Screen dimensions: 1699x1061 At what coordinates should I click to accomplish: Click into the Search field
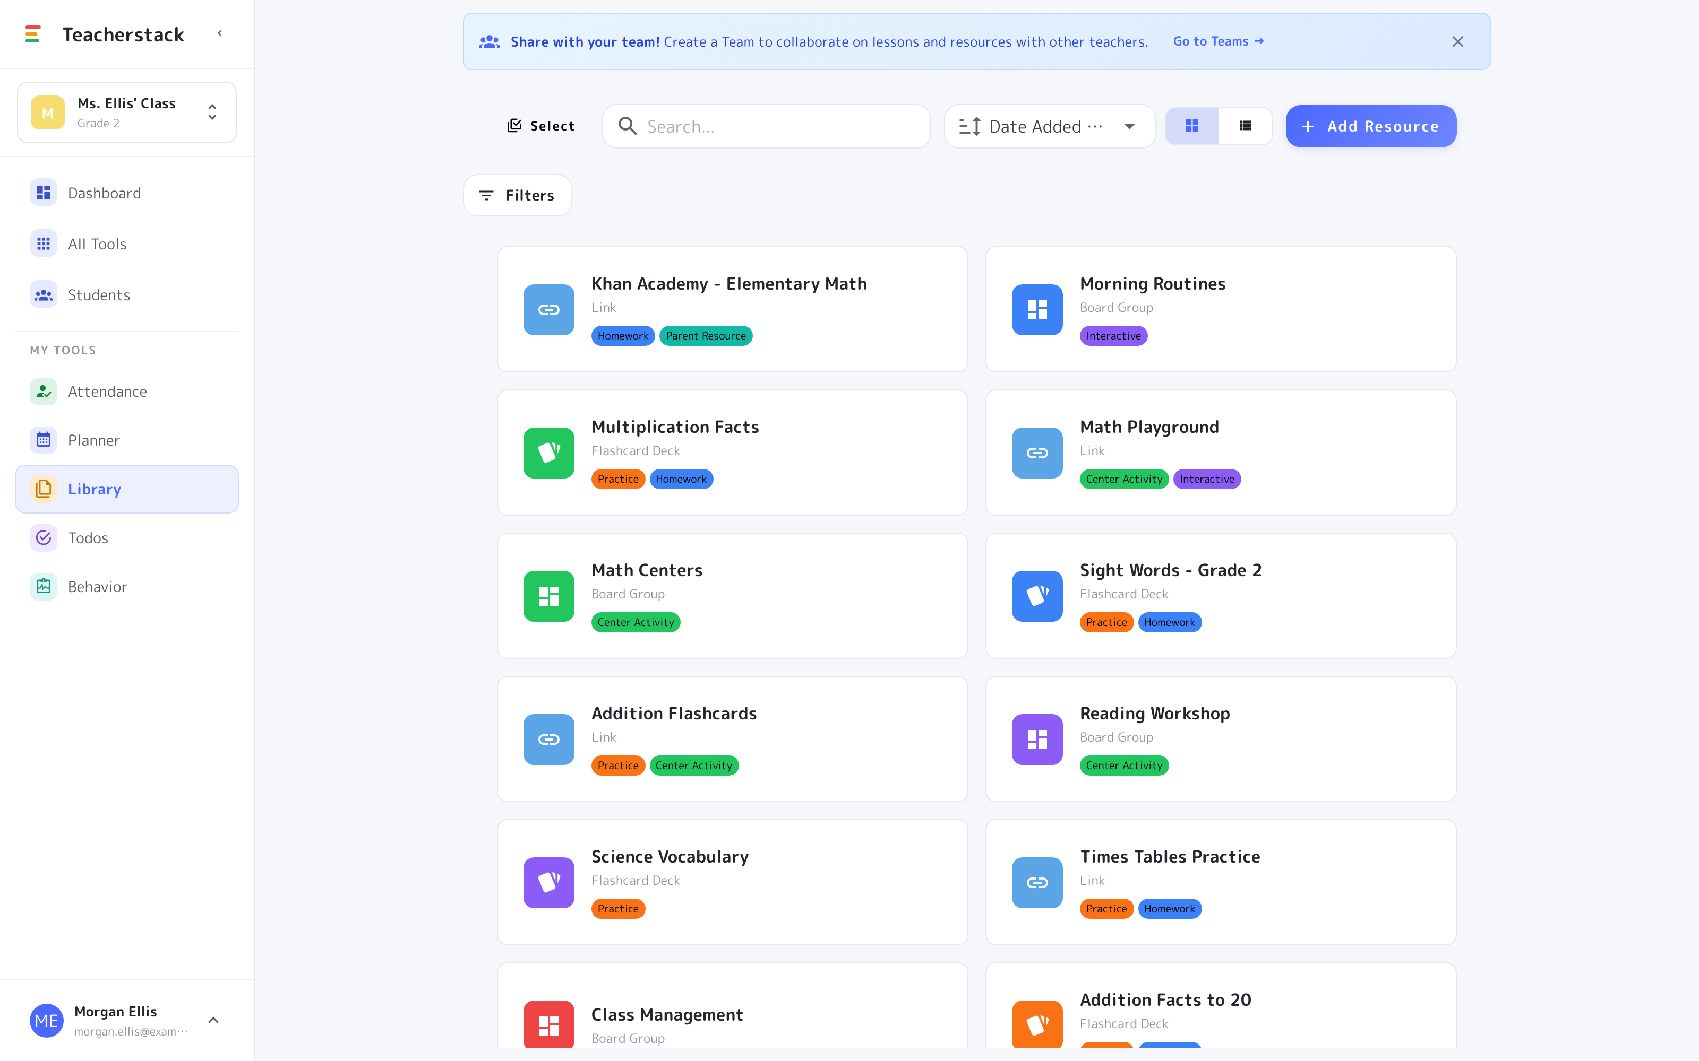point(767,126)
